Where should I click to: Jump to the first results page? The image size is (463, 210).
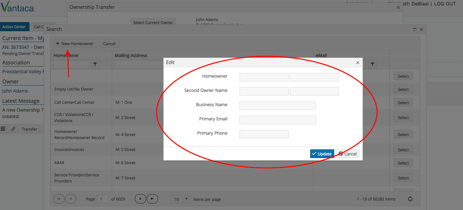[x=59, y=199]
